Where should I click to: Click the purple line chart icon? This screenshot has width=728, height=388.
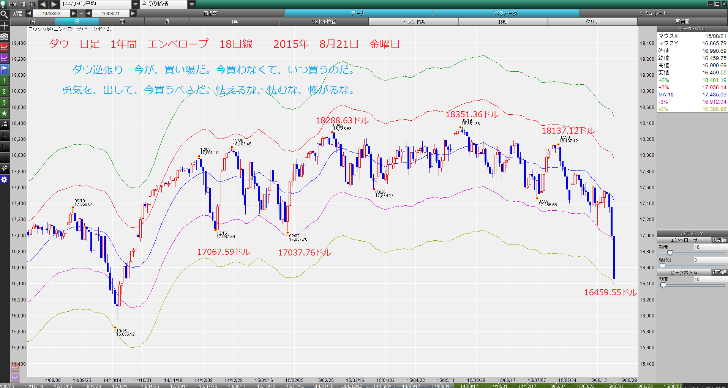pyautogui.click(x=4, y=58)
